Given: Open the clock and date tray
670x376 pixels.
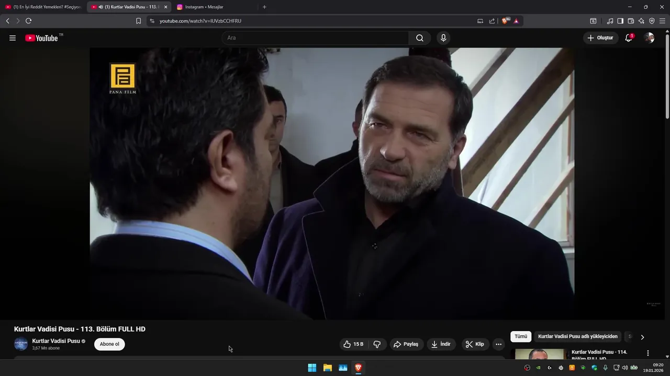Looking at the screenshot, I should click(x=654, y=368).
